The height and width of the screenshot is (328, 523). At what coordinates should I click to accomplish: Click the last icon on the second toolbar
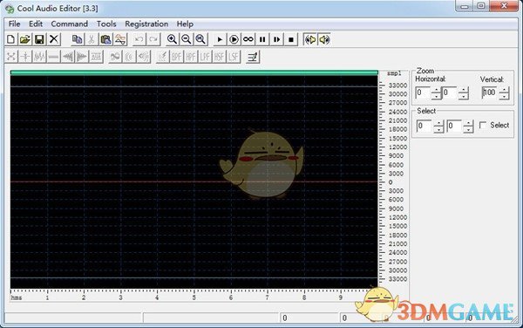253,57
